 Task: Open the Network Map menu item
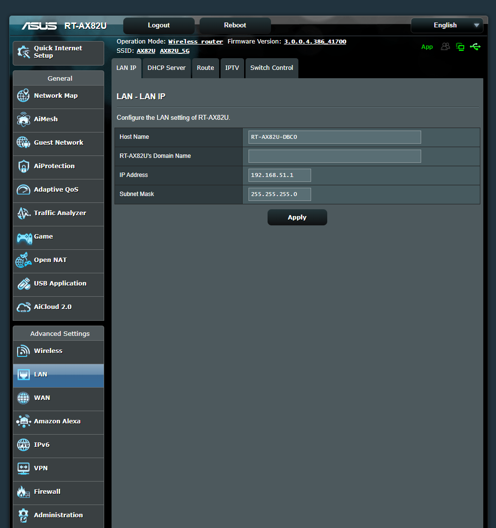pos(58,96)
